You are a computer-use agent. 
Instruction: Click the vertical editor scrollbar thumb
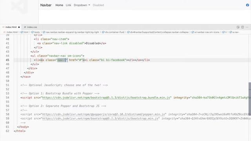click(x=250, y=99)
